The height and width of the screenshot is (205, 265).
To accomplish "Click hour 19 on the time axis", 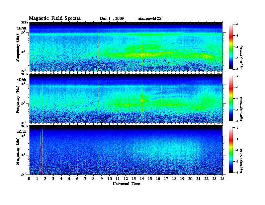I will click(182, 179).
